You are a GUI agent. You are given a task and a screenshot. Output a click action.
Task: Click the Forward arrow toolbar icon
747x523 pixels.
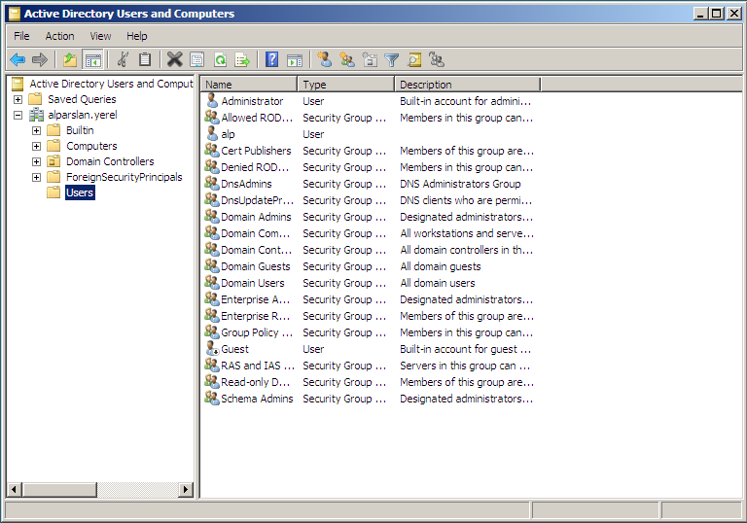(x=40, y=60)
